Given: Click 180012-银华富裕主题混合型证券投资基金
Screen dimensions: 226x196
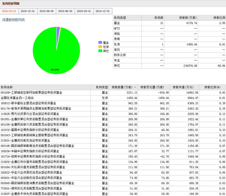Looking at the screenshot, I should (28, 103).
